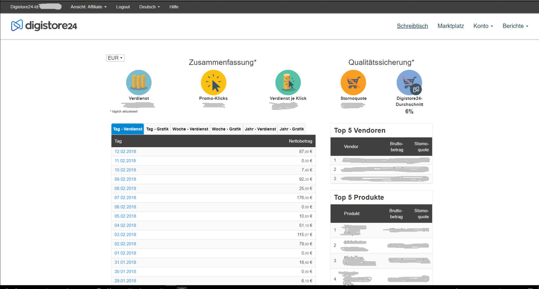This screenshot has width=539, height=289.
Task: Click the Top 5 Vendoren heading
Action: point(360,130)
